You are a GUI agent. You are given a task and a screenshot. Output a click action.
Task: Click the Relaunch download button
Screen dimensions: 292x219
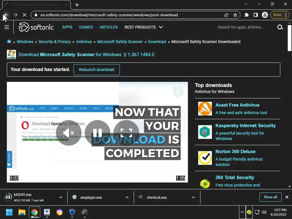(96, 70)
